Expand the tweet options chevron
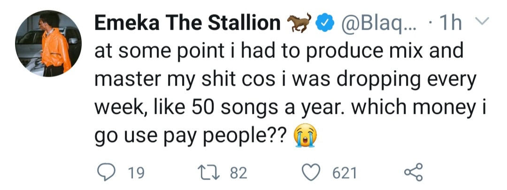This screenshot has height=190, width=507. coord(482,21)
